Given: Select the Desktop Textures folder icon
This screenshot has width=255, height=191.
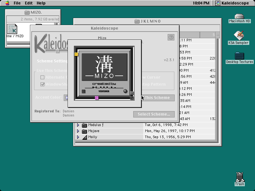Looking at the screenshot, I should pyautogui.click(x=239, y=56).
